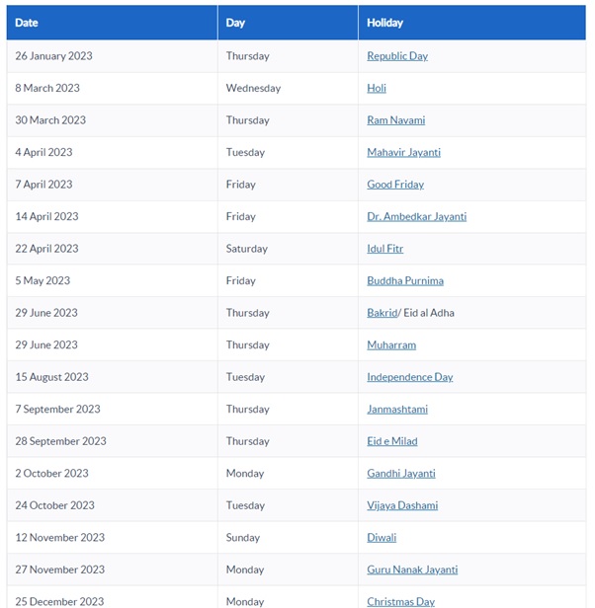This screenshot has width=595, height=608.
Task: Click the Dr. Ambedkar Jayanti link
Action: [417, 217]
